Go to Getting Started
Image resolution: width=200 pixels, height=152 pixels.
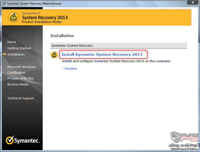[19, 48]
